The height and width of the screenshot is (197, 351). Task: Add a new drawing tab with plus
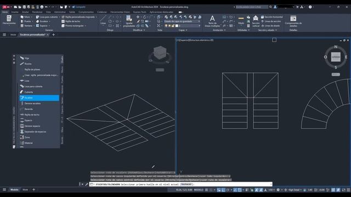pos(54,34)
